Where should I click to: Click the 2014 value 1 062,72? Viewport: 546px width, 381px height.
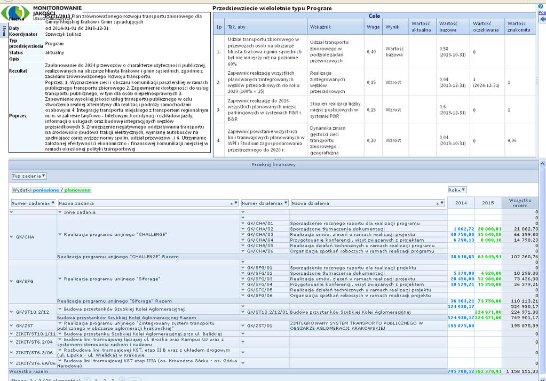[464, 229]
